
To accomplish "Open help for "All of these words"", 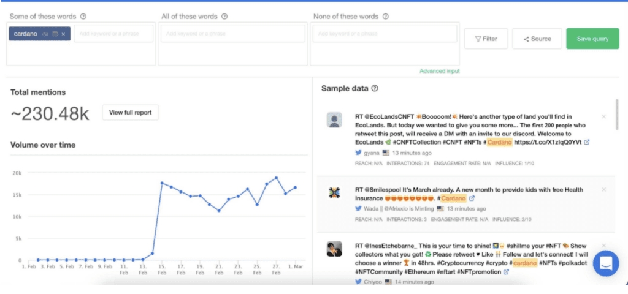I will pos(224,17).
